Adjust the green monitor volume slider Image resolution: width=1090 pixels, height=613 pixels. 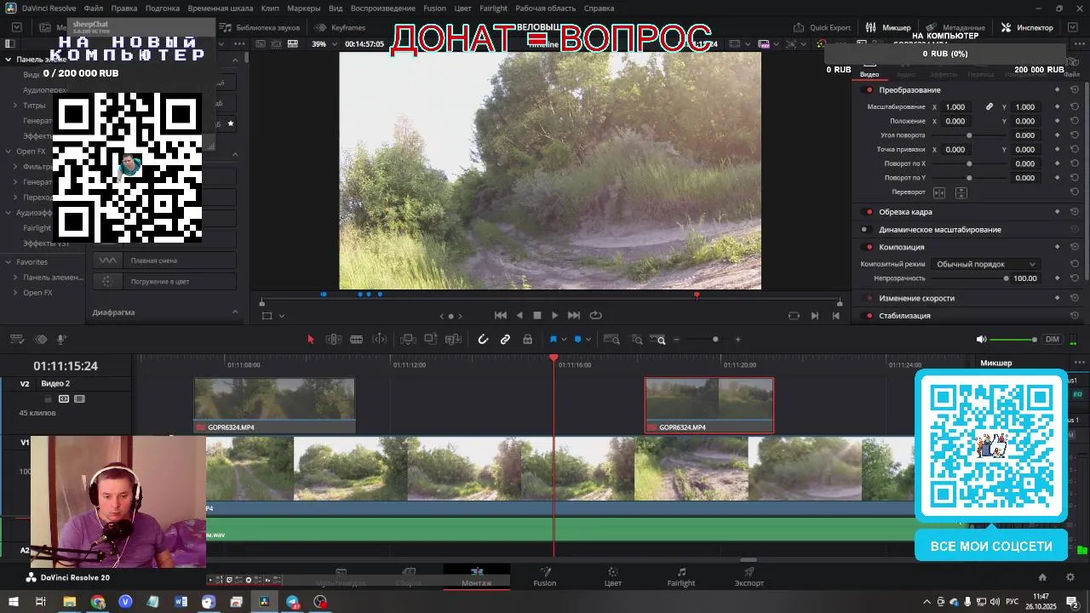tap(1013, 340)
